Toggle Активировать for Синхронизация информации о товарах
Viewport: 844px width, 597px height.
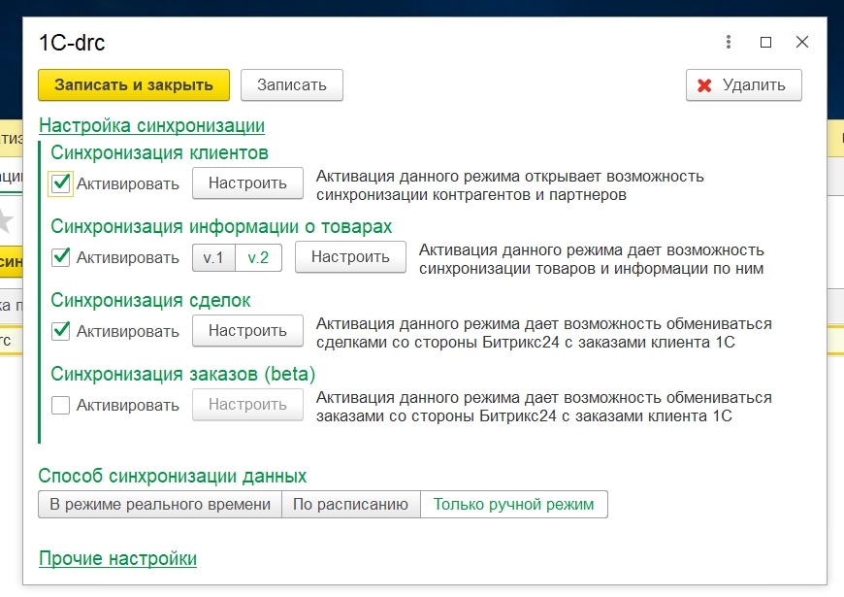click(x=61, y=257)
